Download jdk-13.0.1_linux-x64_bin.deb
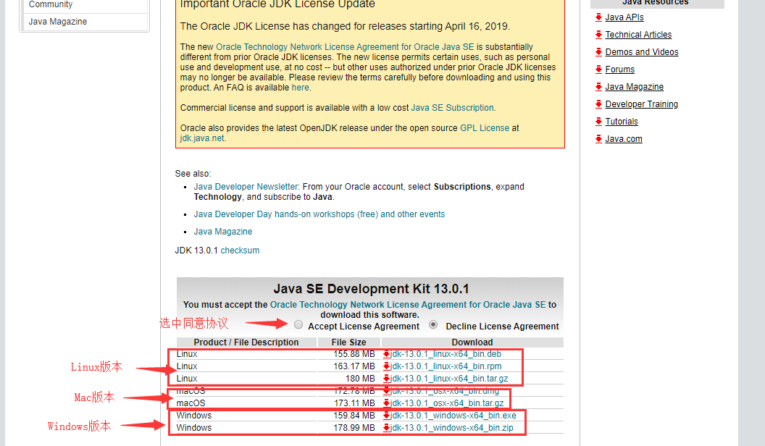This screenshot has width=765, height=446. click(x=446, y=354)
